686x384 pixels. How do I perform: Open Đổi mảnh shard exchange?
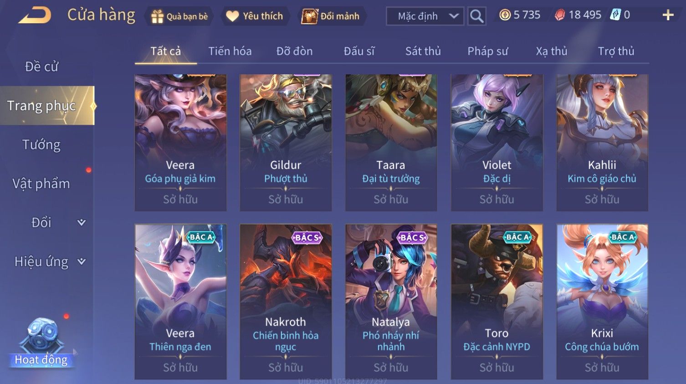pos(331,16)
